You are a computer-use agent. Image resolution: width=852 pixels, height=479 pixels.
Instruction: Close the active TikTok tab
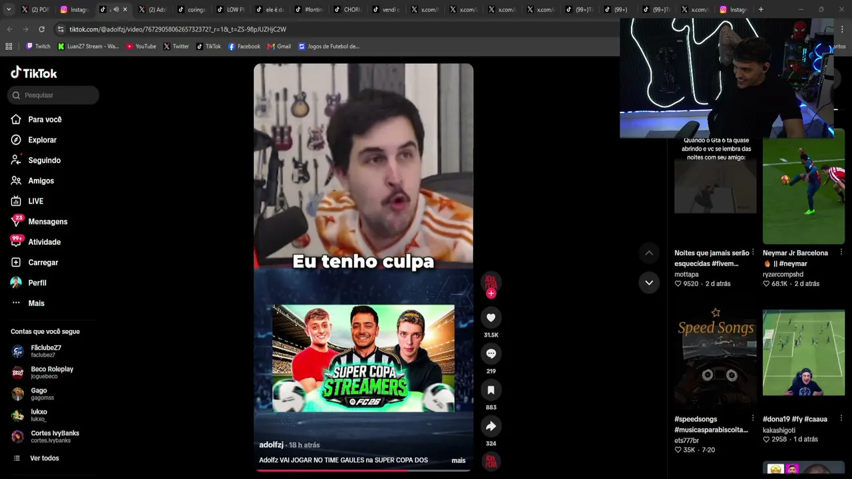click(124, 9)
